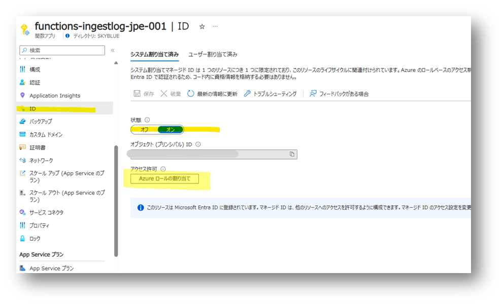Click the 認証 sidebar icon

pos(22,83)
